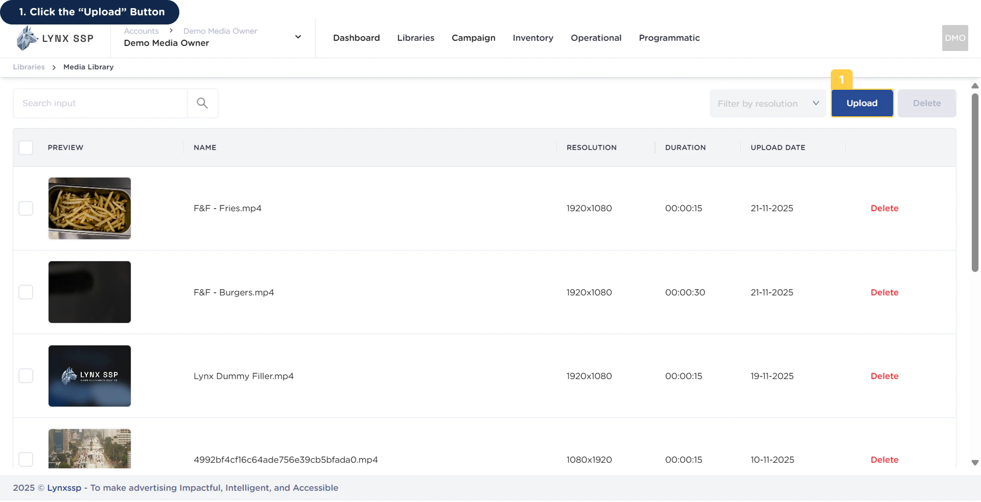Click the 19-11-2025 upload date

tap(772, 376)
